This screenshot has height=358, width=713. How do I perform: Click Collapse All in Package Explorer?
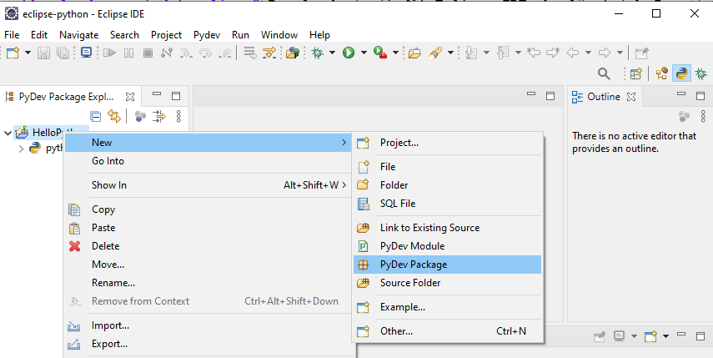click(x=96, y=117)
